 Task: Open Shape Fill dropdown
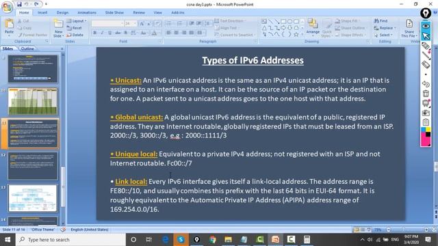(x=347, y=21)
